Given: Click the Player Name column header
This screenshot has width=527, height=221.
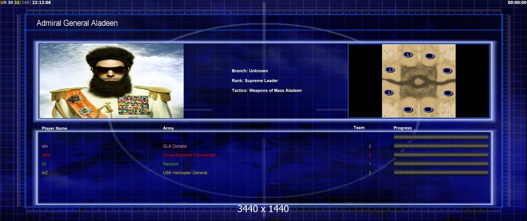Looking at the screenshot, I should tap(54, 129).
